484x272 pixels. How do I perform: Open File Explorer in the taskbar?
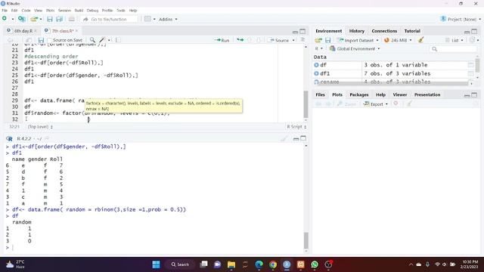pos(231,264)
